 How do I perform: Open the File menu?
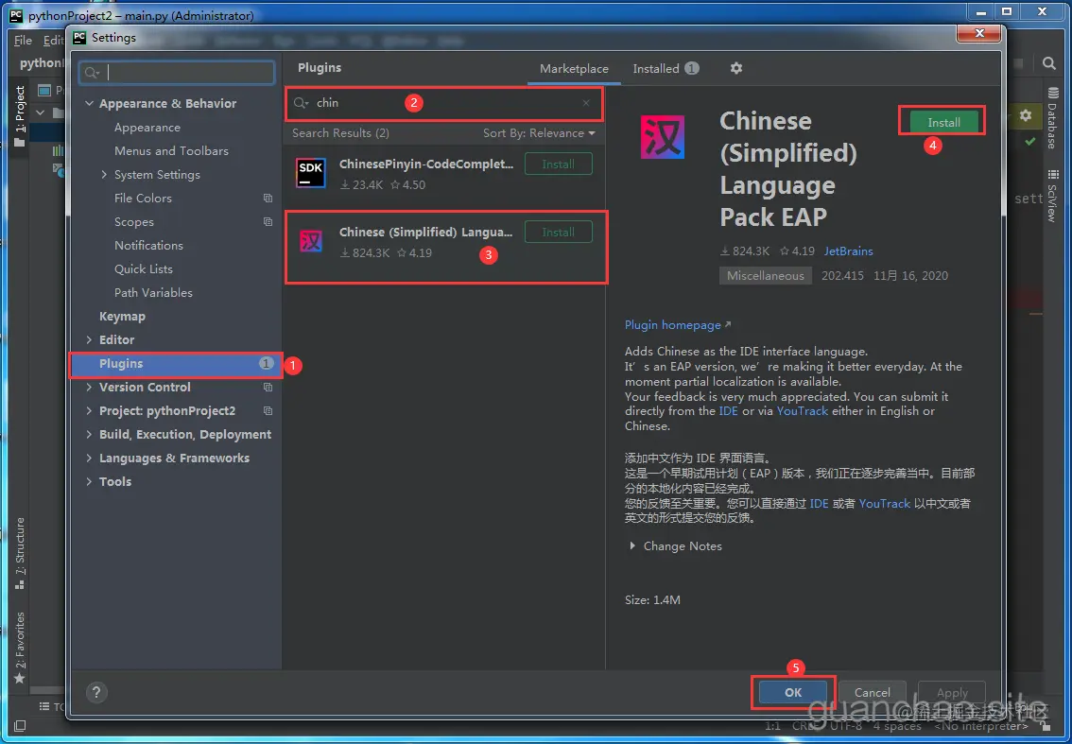click(23, 41)
